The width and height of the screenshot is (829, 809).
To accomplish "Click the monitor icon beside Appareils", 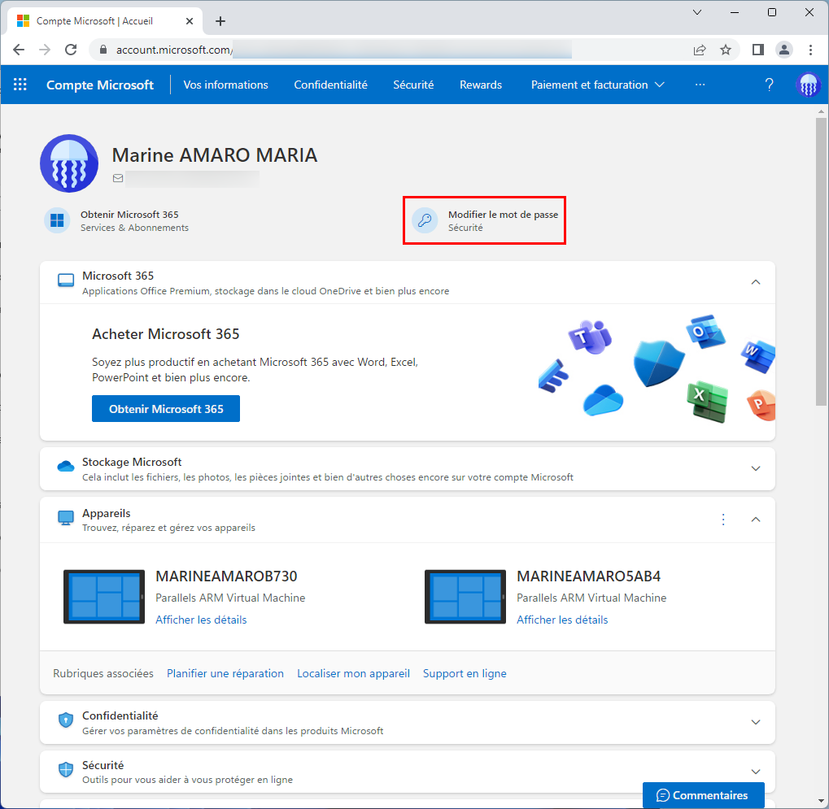I will pyautogui.click(x=66, y=519).
